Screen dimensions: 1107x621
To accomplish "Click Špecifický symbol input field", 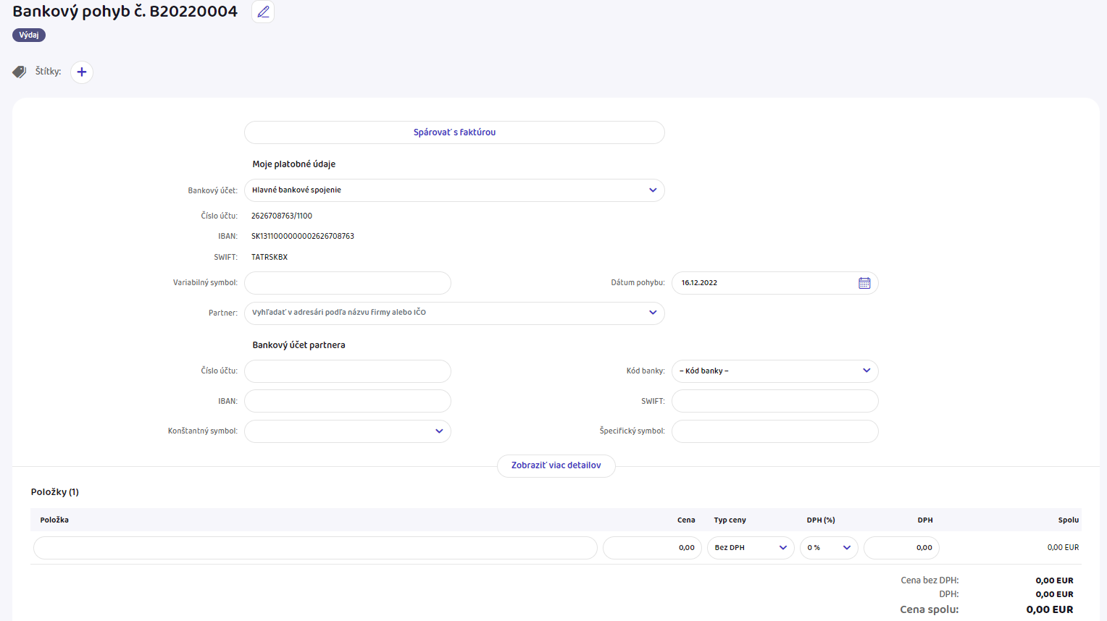I will click(x=774, y=431).
